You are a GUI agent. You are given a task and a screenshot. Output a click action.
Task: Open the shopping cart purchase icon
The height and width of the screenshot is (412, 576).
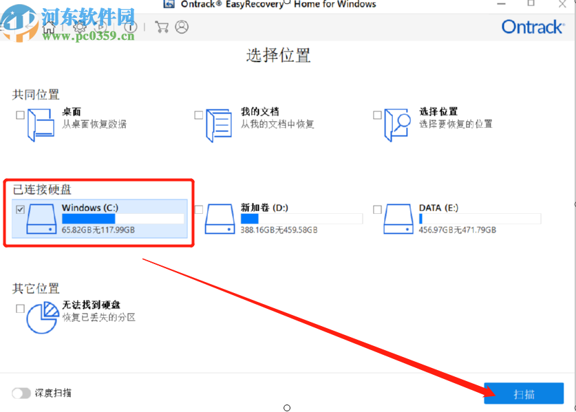click(x=162, y=28)
